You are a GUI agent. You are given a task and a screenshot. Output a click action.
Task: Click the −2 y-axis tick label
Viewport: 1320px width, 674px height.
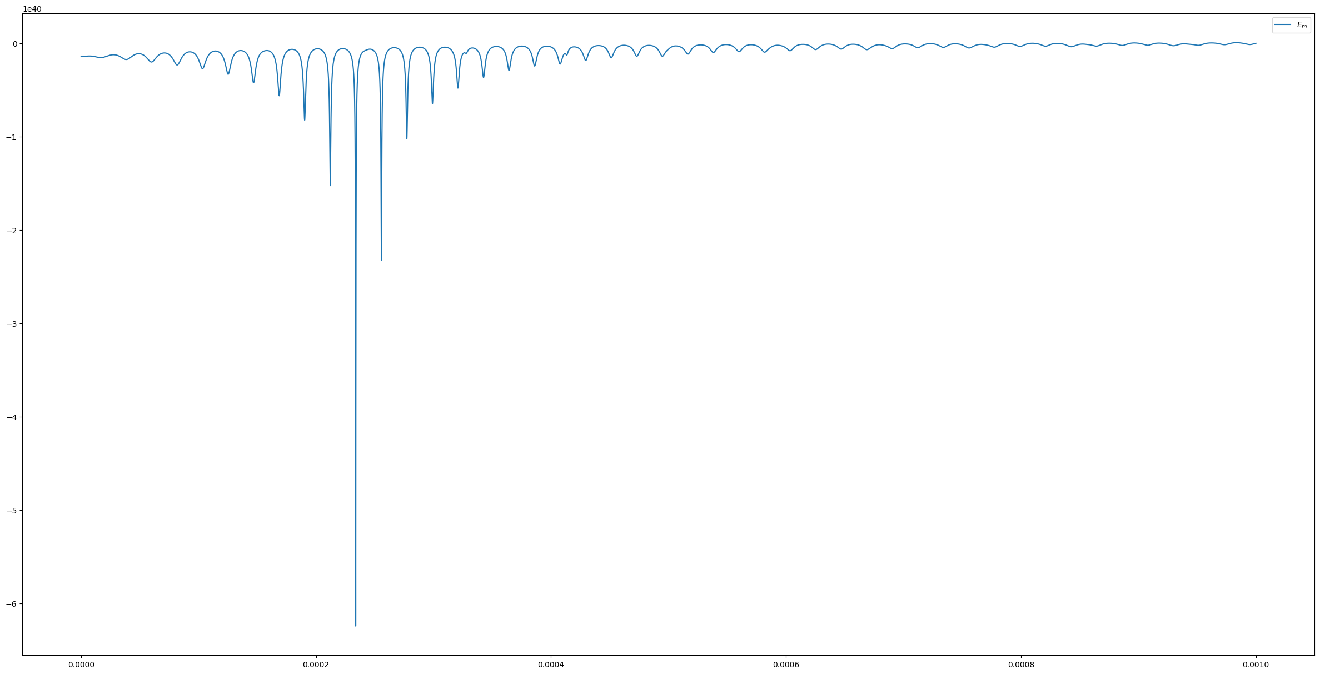(13, 231)
